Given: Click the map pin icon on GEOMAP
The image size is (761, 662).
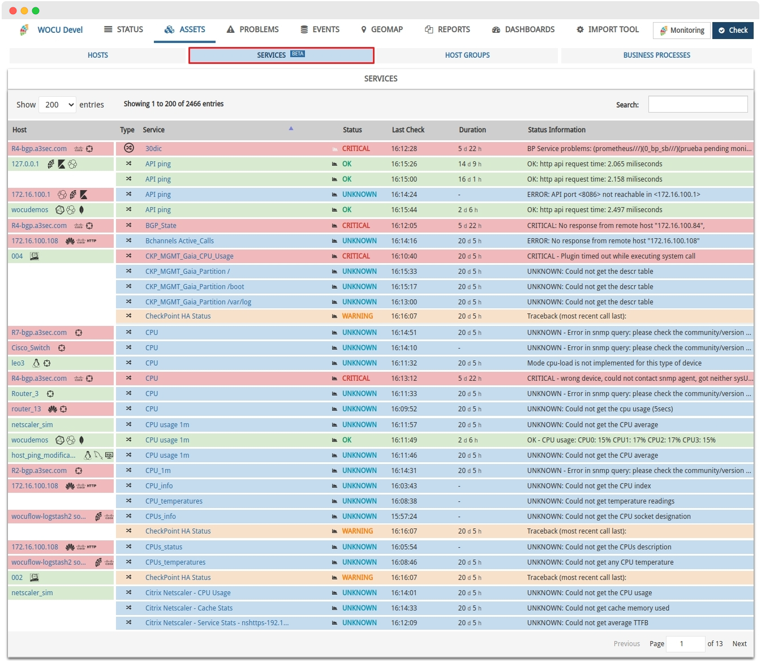Looking at the screenshot, I should [x=364, y=29].
